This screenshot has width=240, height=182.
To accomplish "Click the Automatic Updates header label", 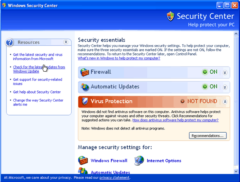I will pyautogui.click(x=115, y=86).
